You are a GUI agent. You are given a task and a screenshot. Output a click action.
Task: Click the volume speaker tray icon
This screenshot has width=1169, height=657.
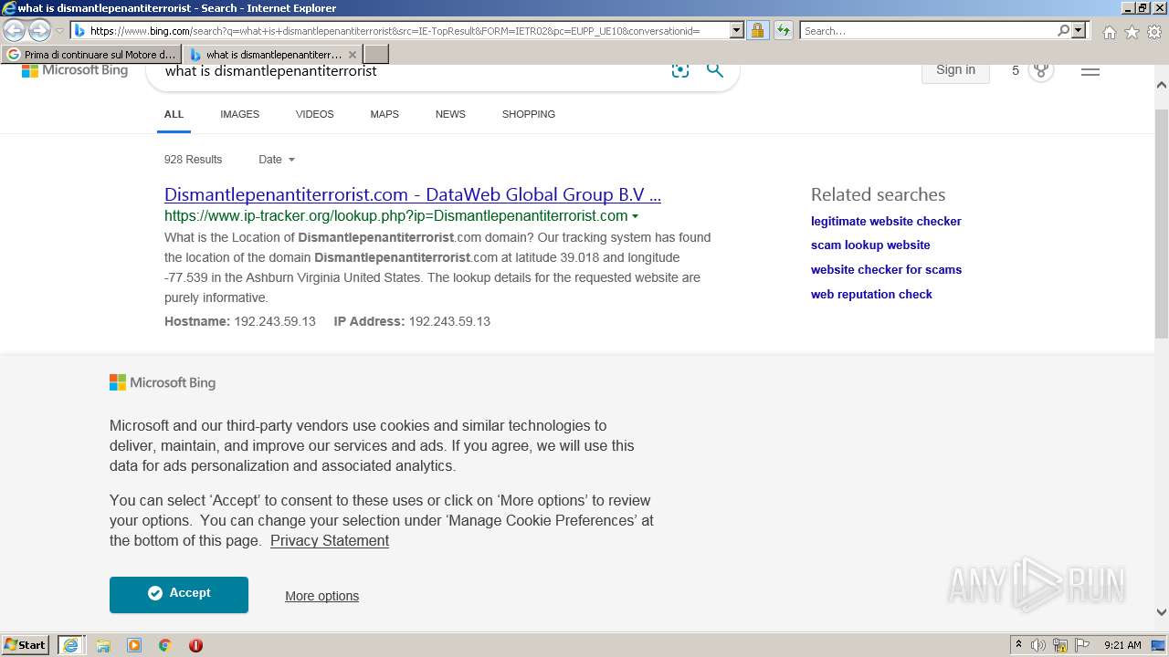click(1038, 645)
